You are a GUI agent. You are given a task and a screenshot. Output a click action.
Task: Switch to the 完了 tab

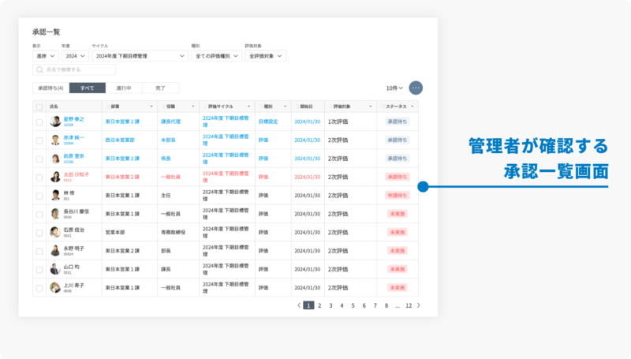[x=161, y=88]
